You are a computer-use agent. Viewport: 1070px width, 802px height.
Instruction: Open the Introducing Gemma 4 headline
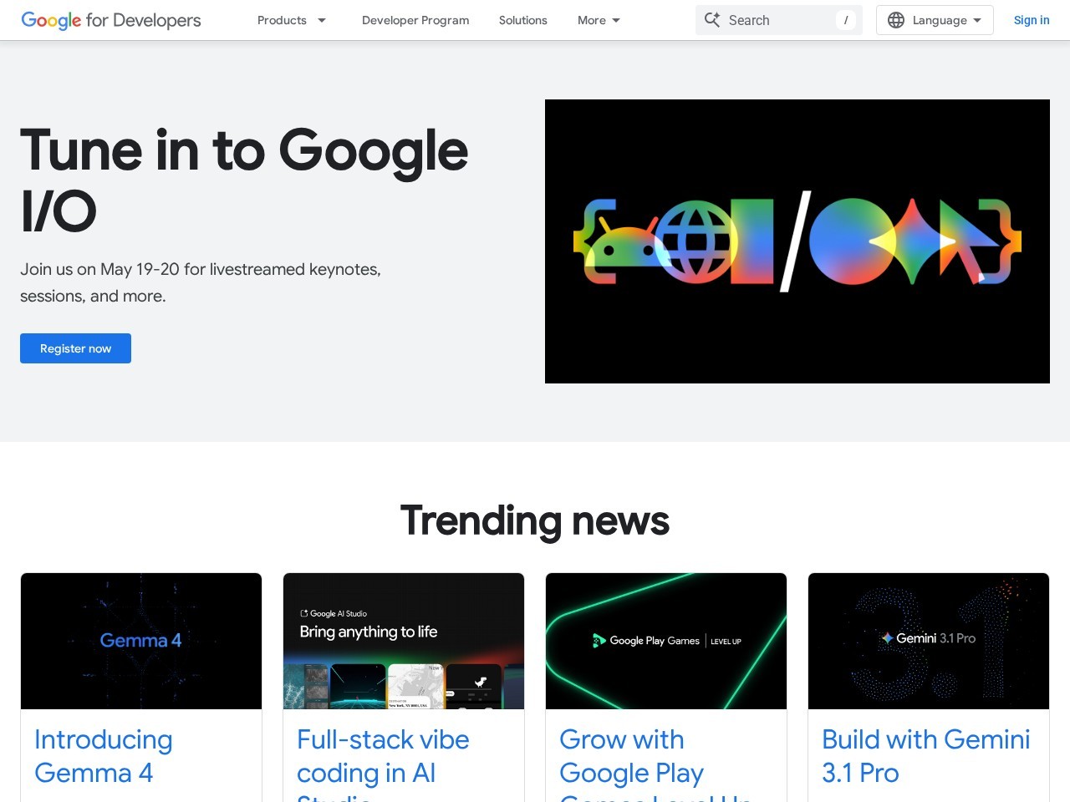(x=104, y=756)
